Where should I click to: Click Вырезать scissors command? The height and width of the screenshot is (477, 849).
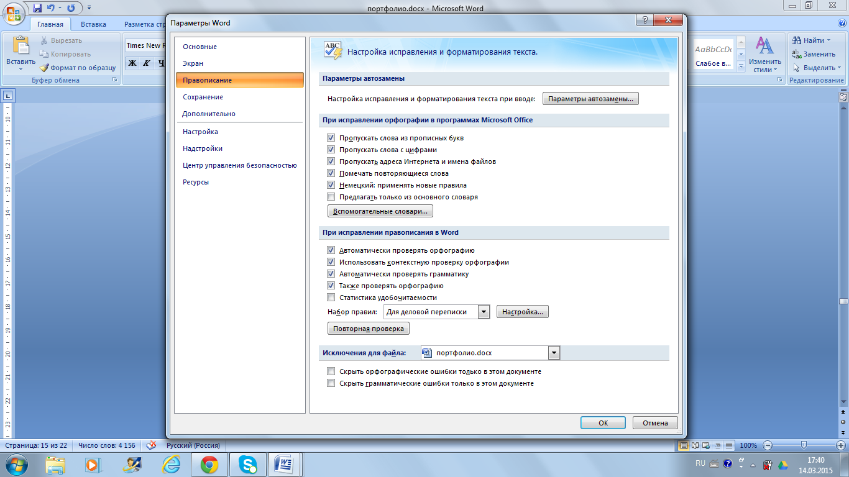coord(61,40)
